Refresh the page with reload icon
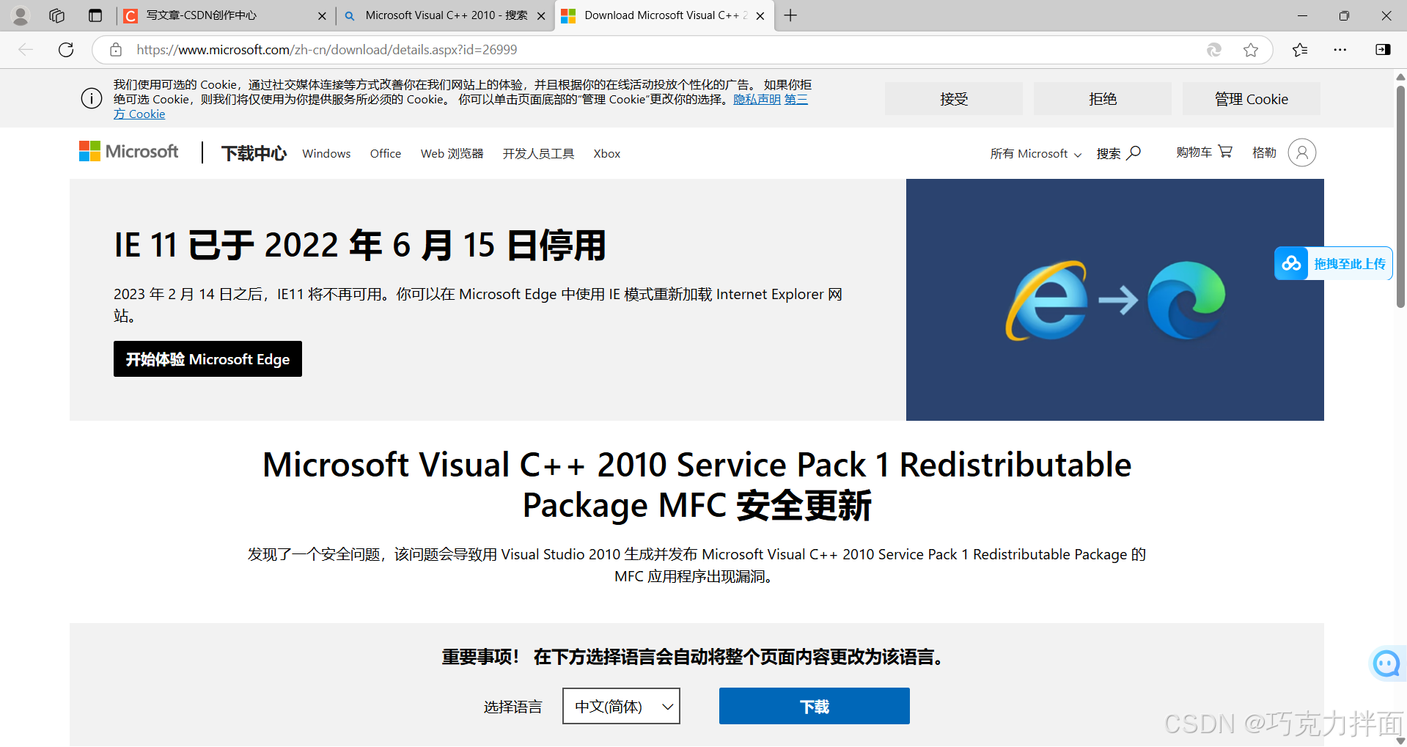 66,50
